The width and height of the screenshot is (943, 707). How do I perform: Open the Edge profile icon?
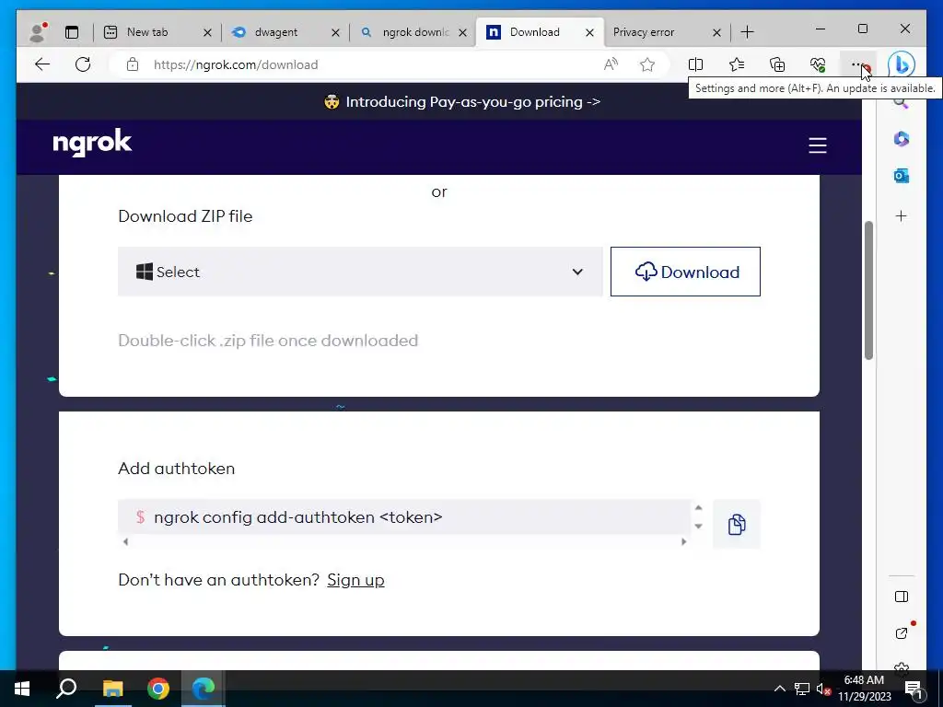pyautogui.click(x=38, y=32)
